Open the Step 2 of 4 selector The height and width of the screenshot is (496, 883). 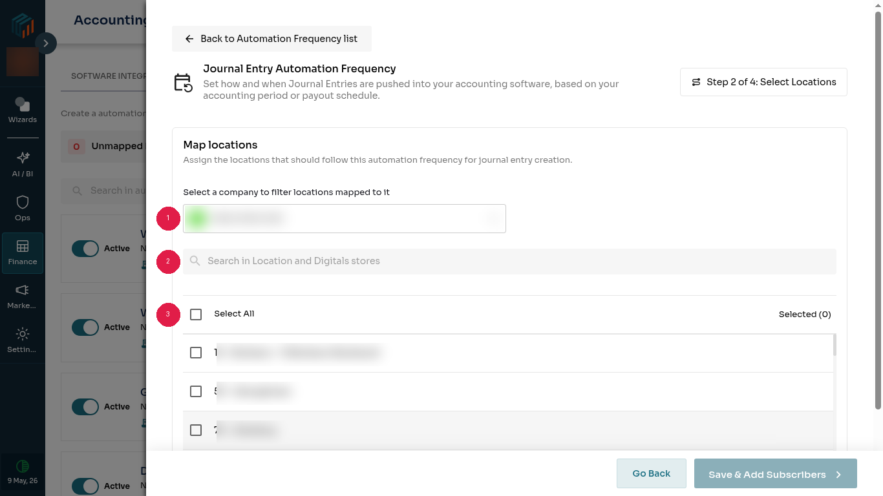(x=763, y=82)
